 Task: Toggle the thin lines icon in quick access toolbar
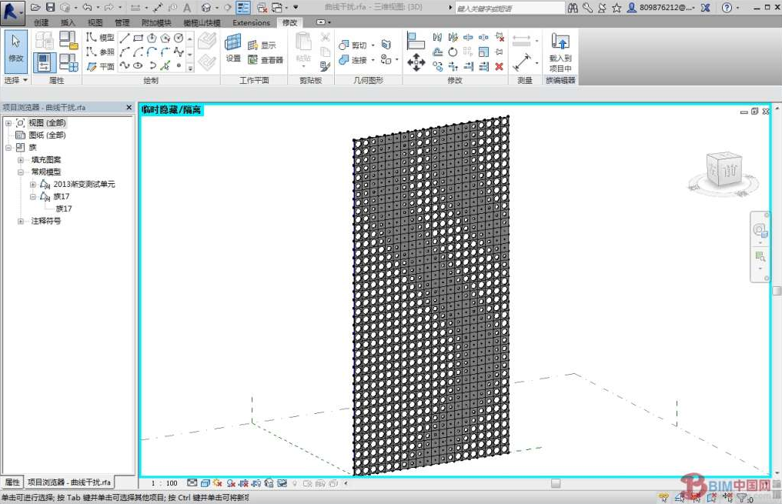click(242, 8)
